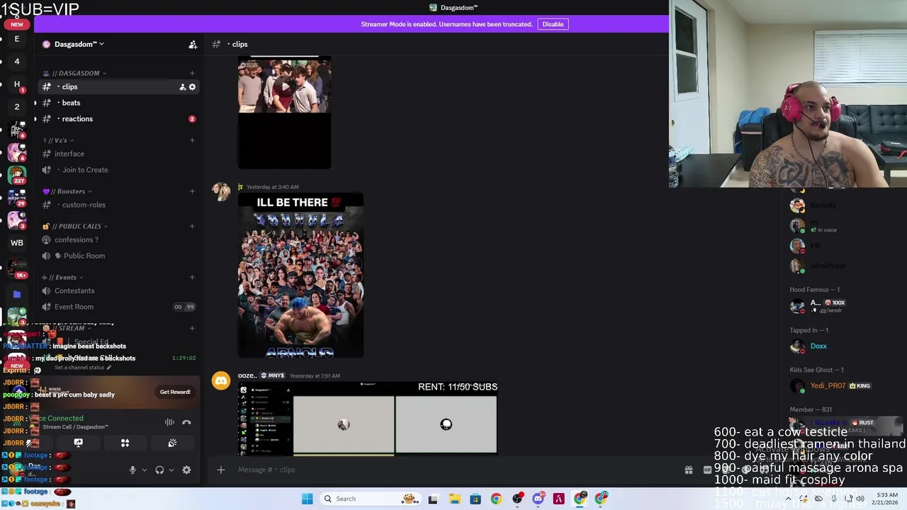Open the ILL BE THERE poster image
The height and width of the screenshot is (510, 907).
(x=300, y=276)
